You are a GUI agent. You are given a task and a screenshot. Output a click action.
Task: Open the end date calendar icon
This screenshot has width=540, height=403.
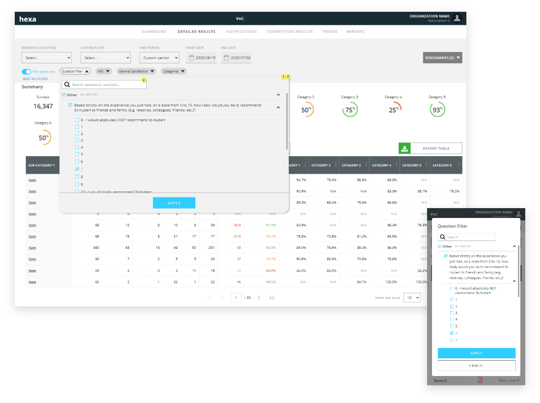click(226, 58)
